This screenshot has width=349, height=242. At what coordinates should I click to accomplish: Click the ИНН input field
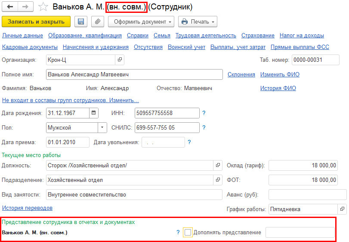click(167, 113)
